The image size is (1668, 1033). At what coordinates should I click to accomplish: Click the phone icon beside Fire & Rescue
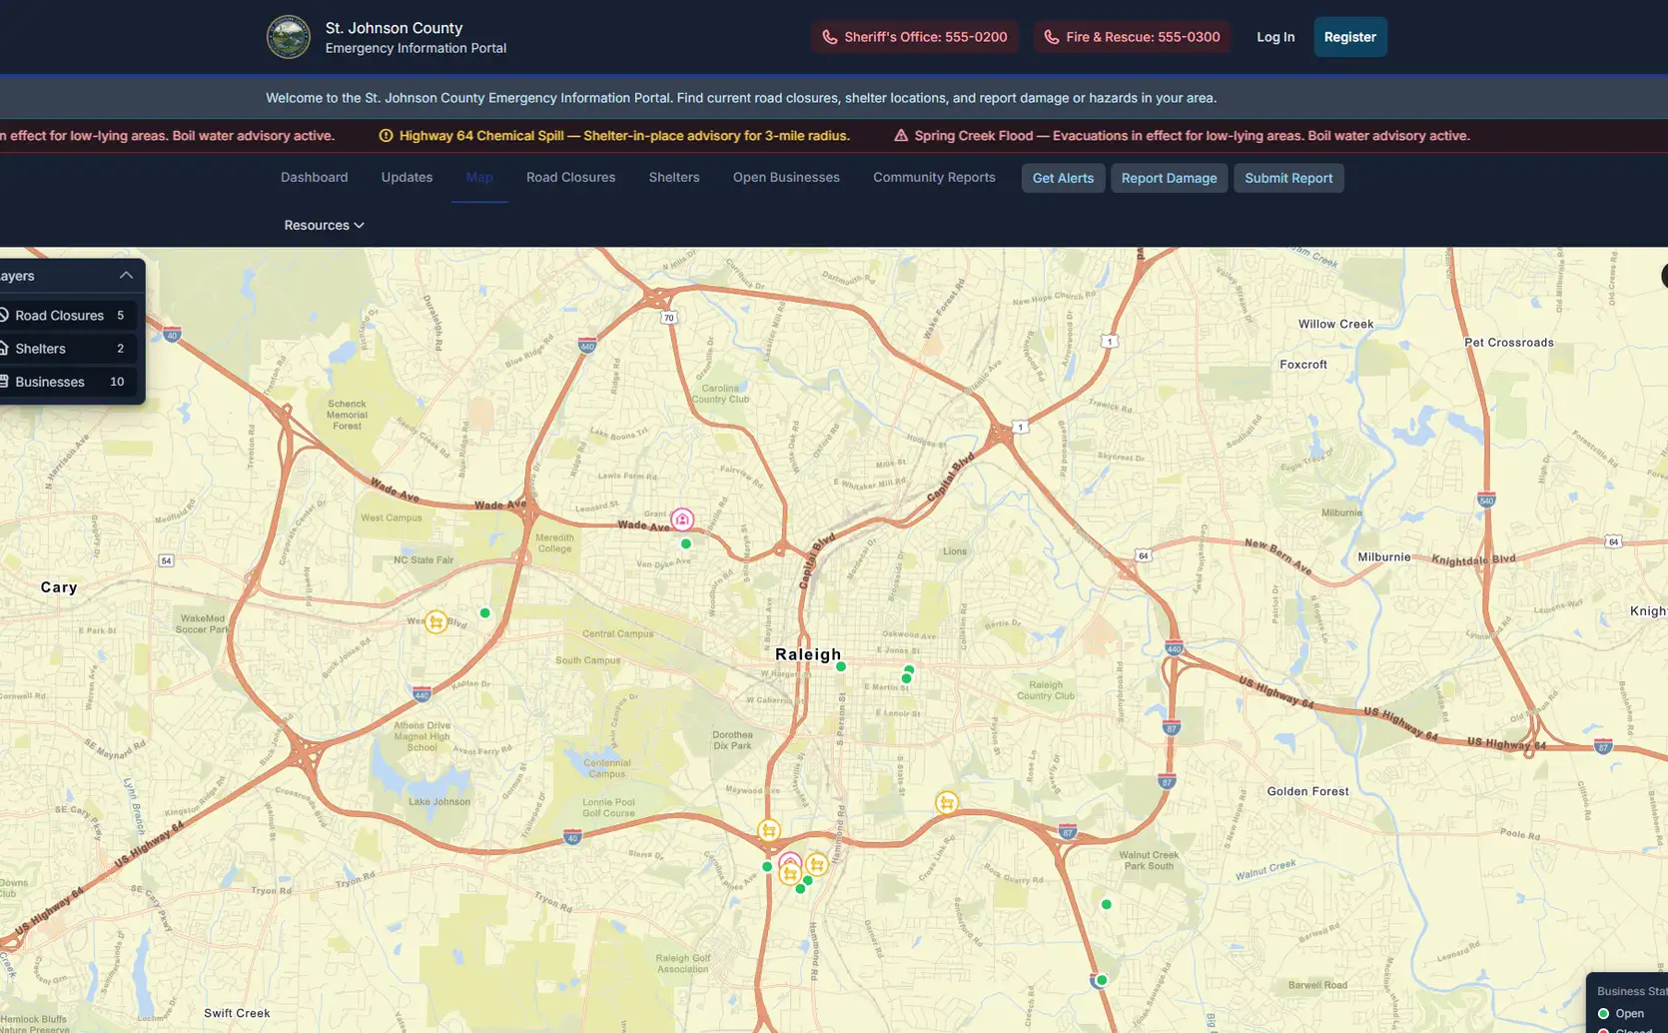coord(1052,37)
